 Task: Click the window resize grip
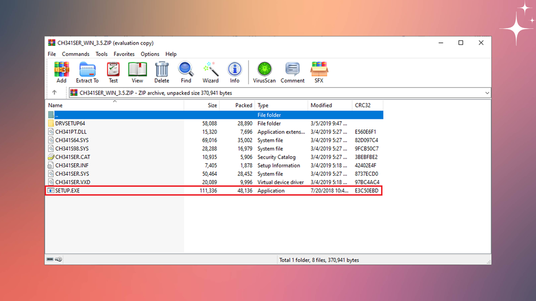[x=488, y=262]
